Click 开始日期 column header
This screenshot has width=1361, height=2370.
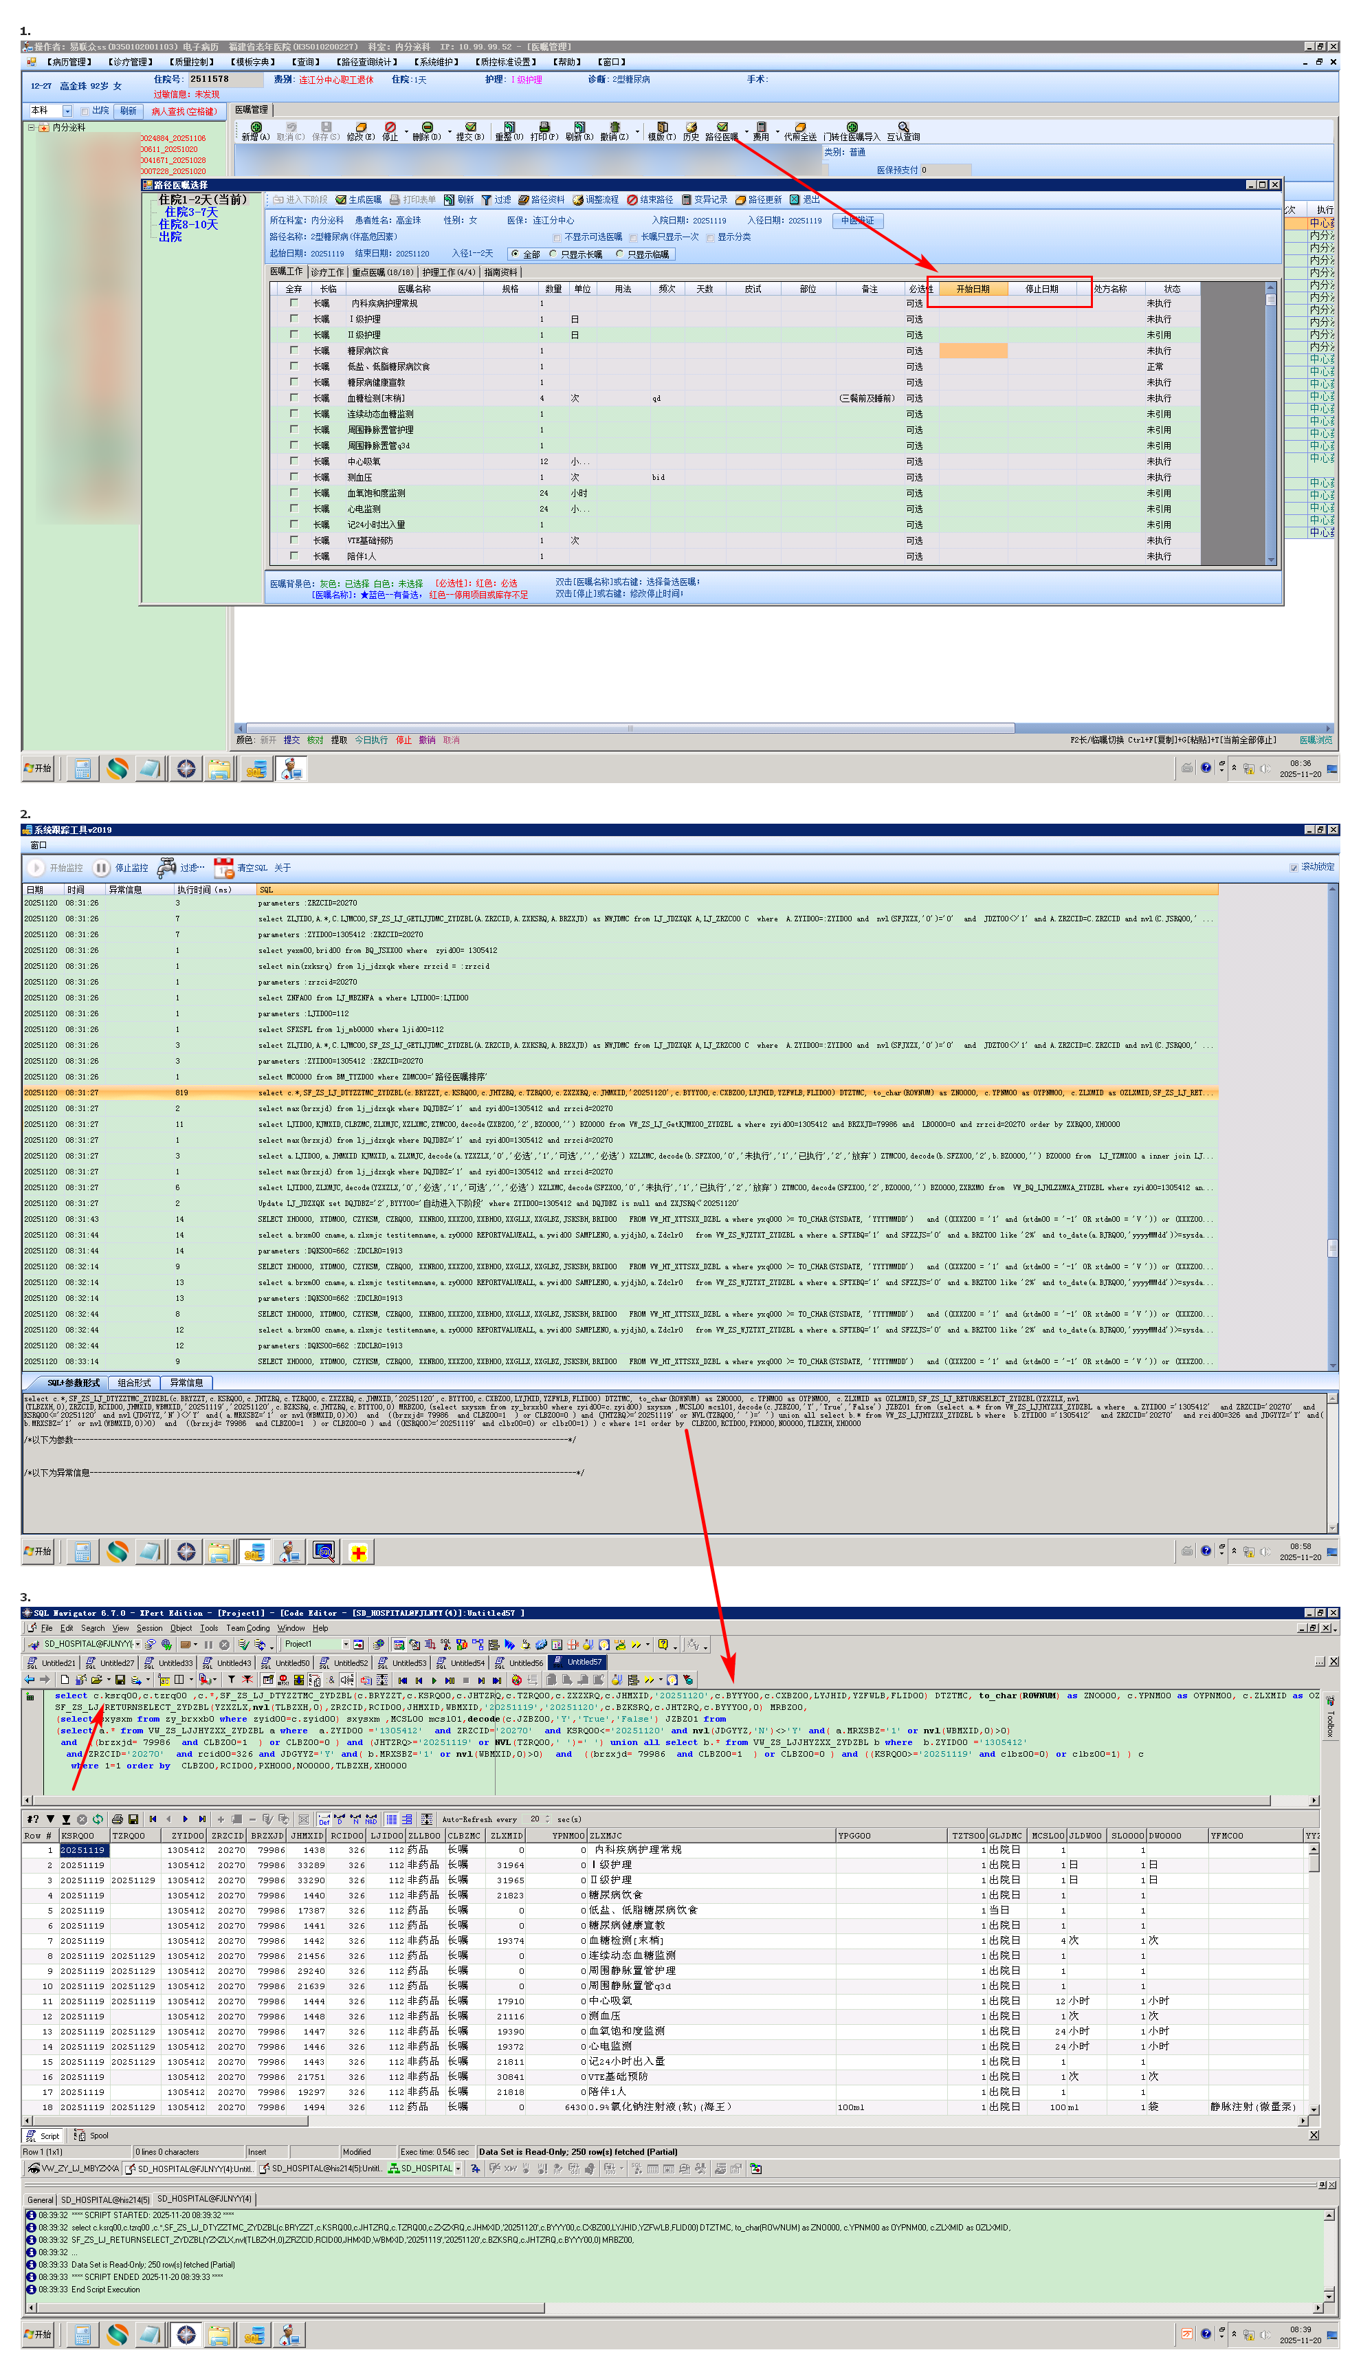(972, 289)
